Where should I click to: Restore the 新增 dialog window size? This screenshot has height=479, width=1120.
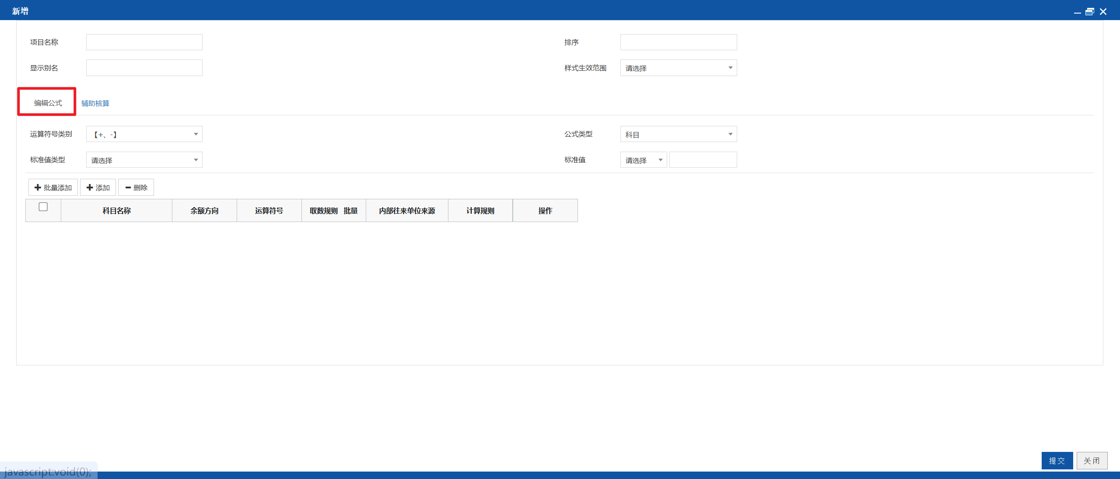point(1090,12)
